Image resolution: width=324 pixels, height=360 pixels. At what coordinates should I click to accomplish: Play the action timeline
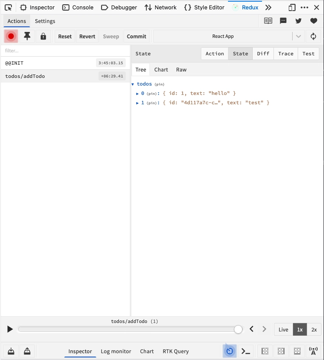[10, 329]
